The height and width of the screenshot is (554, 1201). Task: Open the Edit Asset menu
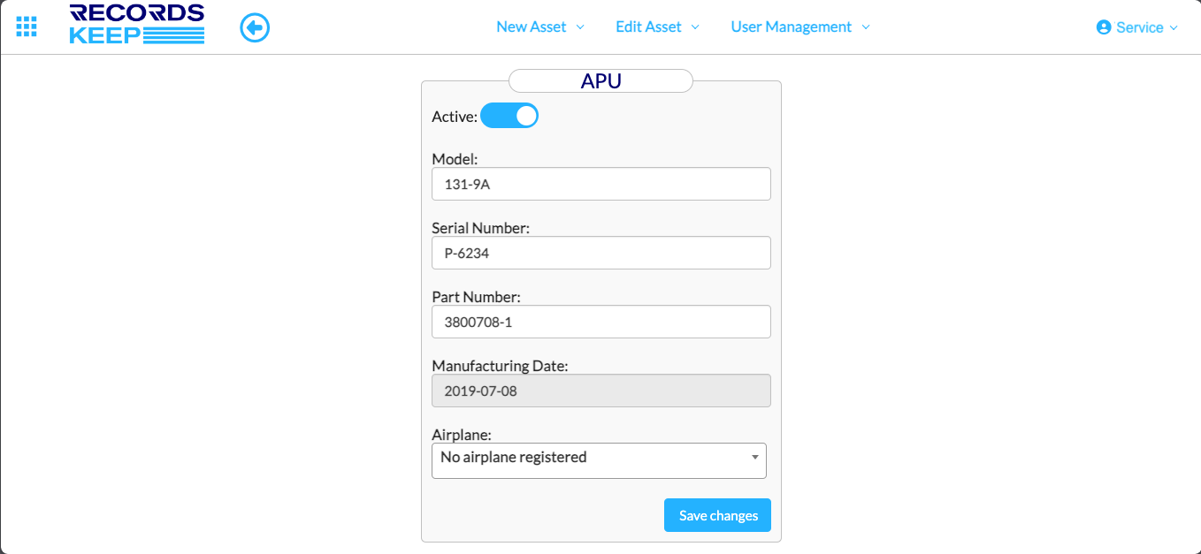[x=648, y=27]
